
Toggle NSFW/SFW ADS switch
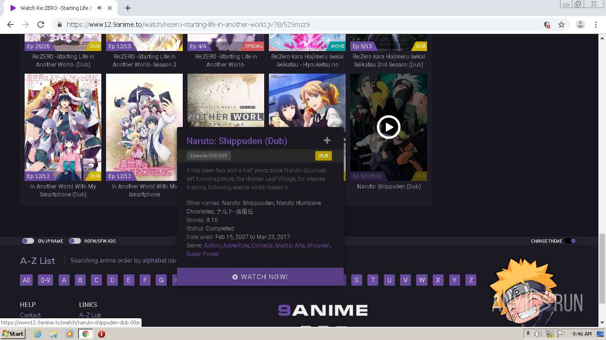point(75,241)
